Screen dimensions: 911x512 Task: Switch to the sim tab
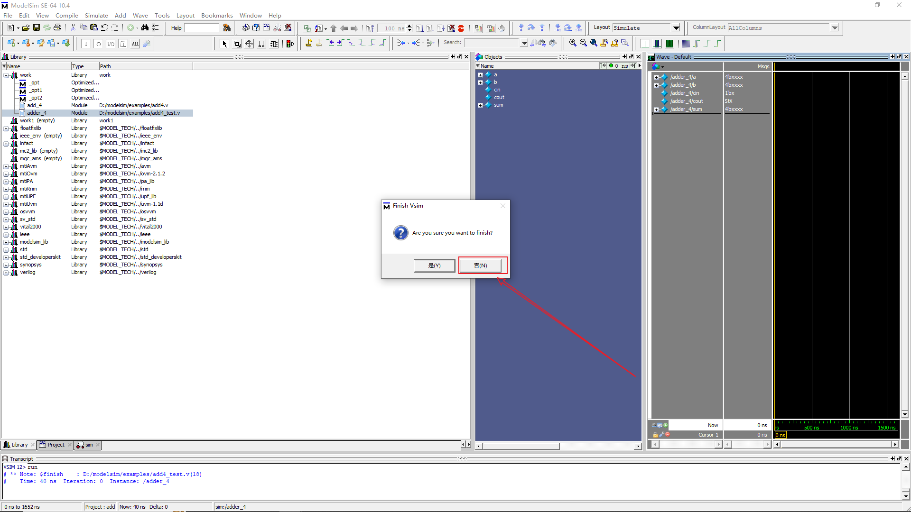tap(89, 445)
